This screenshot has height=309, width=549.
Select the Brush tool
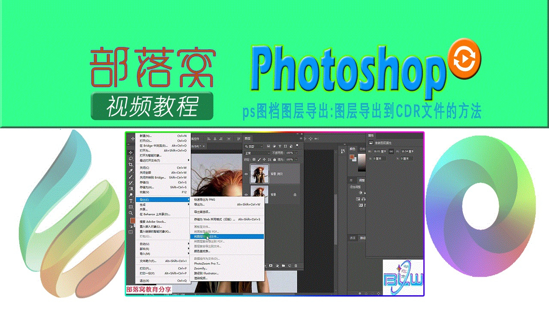[131, 177]
